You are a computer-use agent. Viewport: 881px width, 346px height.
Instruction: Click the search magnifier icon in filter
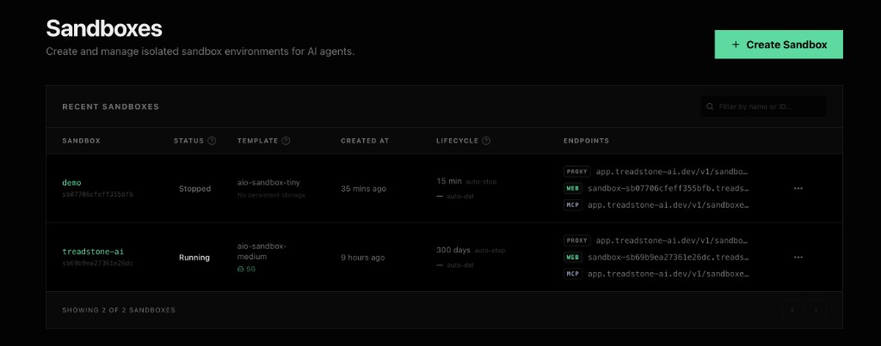(710, 106)
